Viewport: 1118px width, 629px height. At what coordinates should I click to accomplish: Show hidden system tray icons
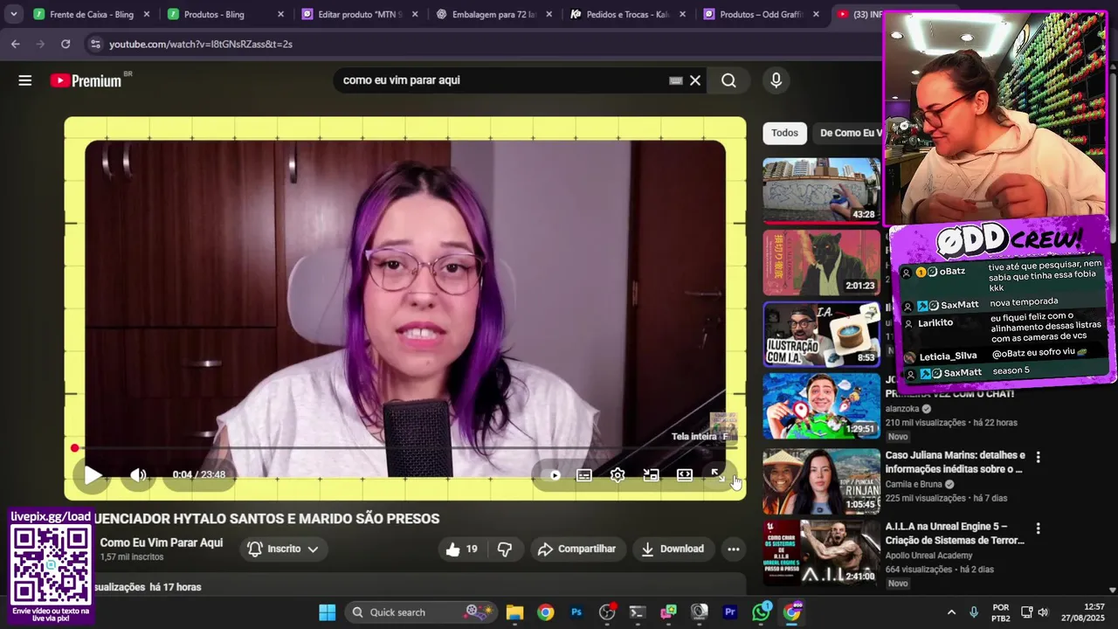(x=952, y=612)
